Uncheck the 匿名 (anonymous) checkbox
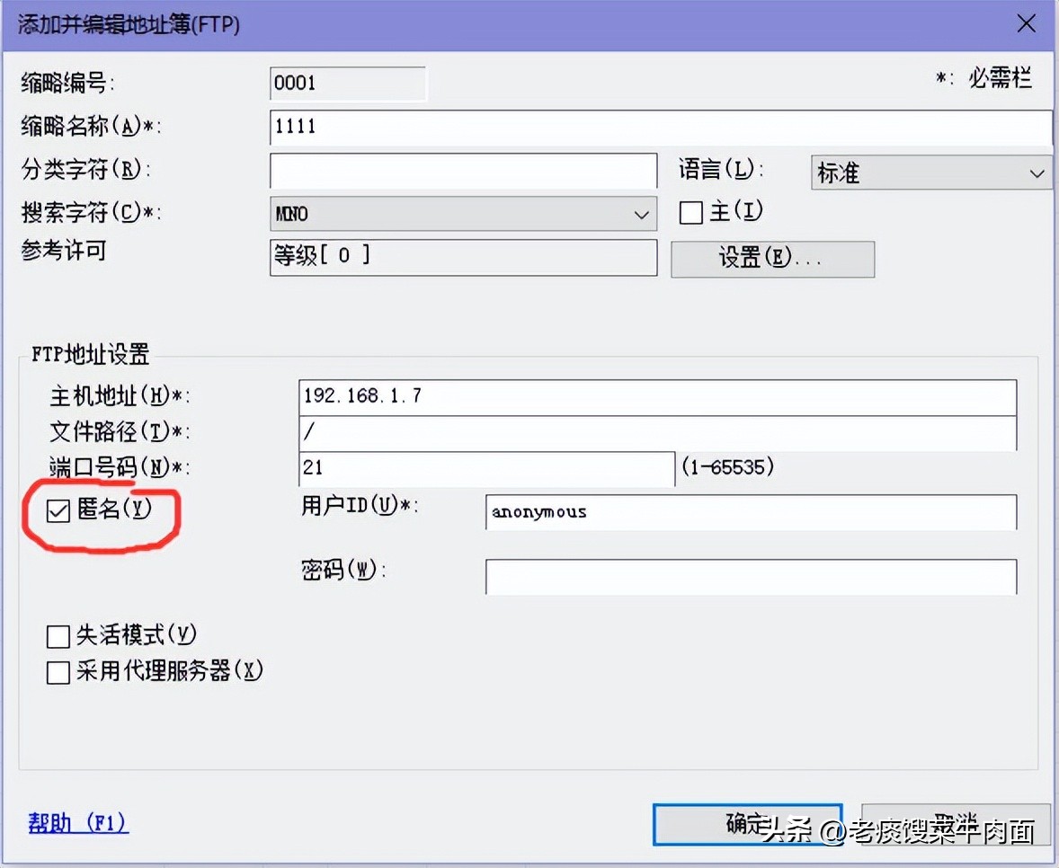This screenshot has height=868, width=1059. [58, 510]
